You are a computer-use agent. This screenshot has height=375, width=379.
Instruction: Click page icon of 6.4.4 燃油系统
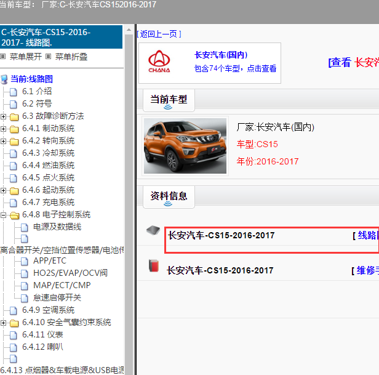[14, 166]
